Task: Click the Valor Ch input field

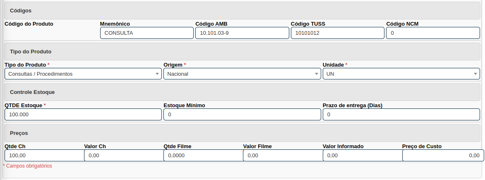Action: (123, 156)
